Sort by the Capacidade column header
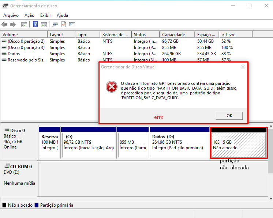 pos(177,35)
